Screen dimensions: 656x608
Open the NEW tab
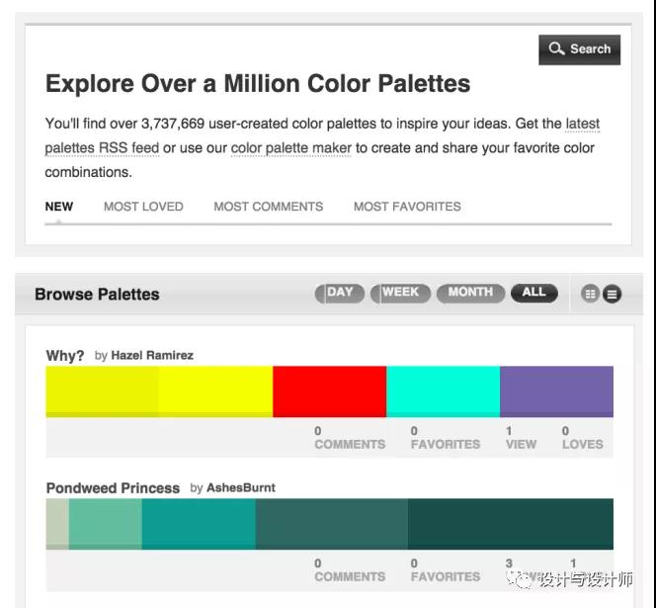[59, 207]
